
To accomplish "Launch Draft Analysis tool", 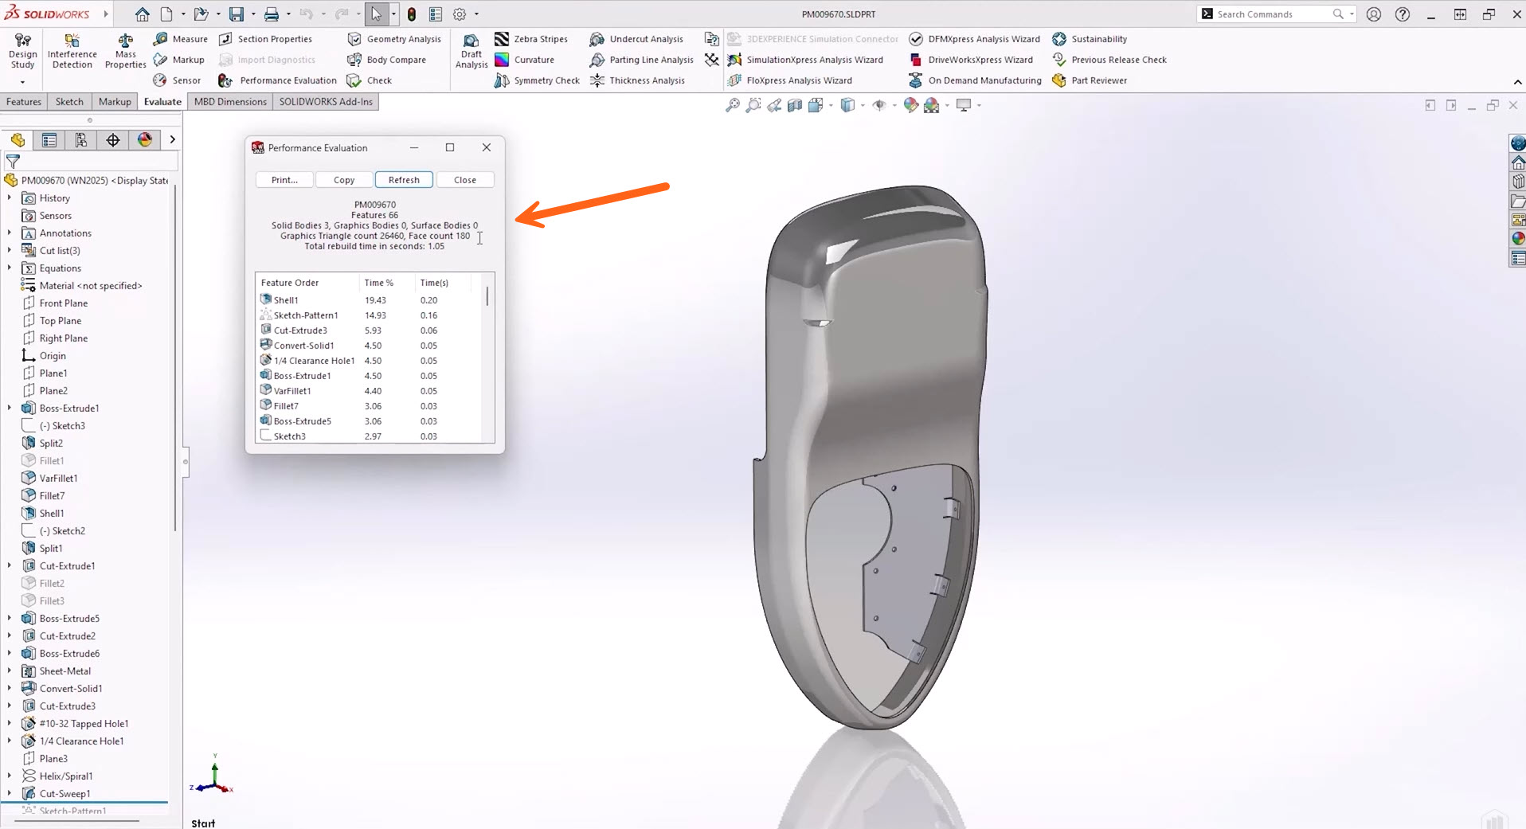I will click(x=471, y=51).
